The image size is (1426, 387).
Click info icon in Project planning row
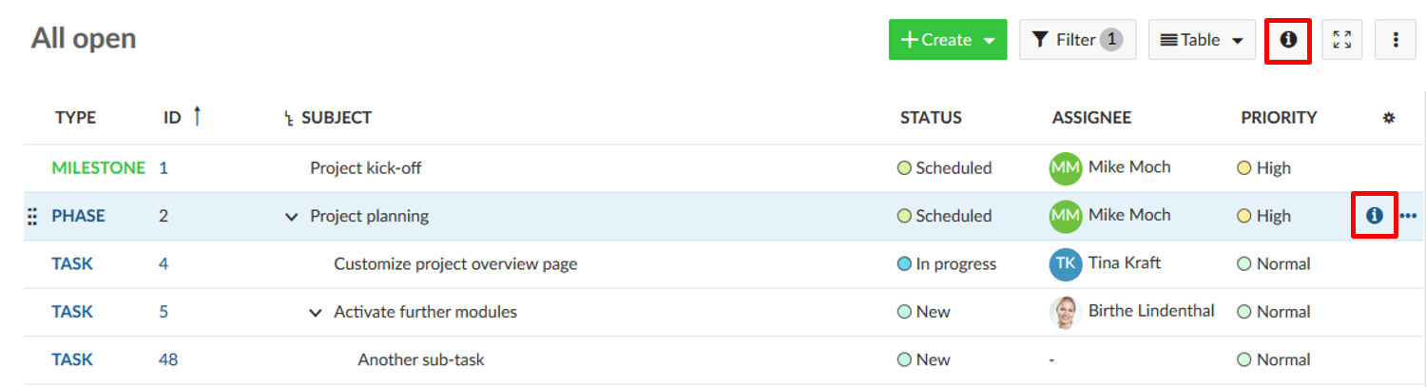(x=1374, y=216)
